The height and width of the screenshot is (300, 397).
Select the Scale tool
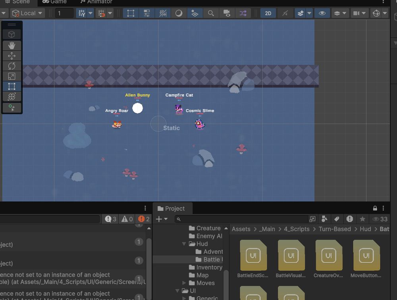12,76
